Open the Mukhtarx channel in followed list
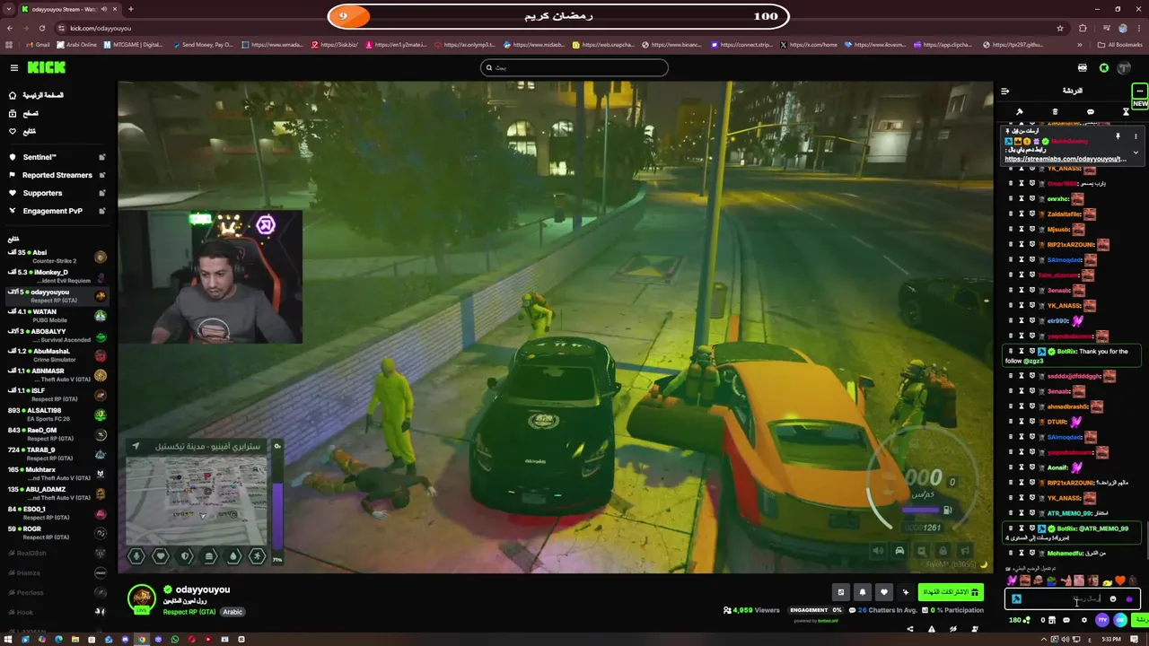This screenshot has height=646, width=1149. pos(56,474)
